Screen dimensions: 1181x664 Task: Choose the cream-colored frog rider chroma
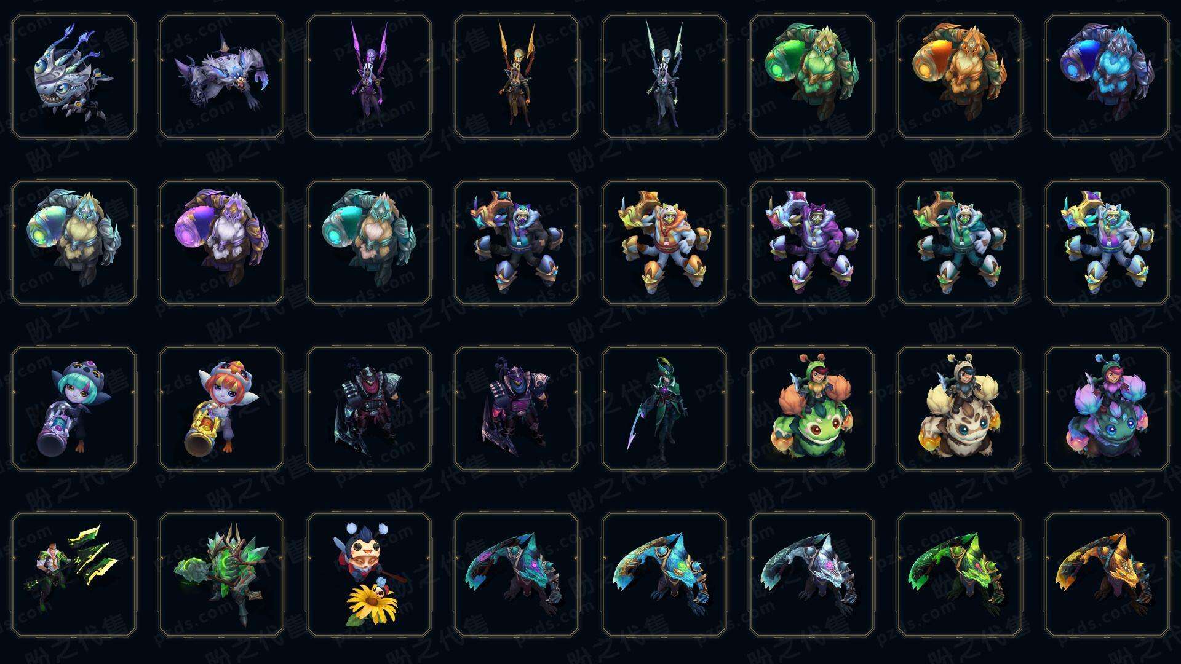point(960,408)
